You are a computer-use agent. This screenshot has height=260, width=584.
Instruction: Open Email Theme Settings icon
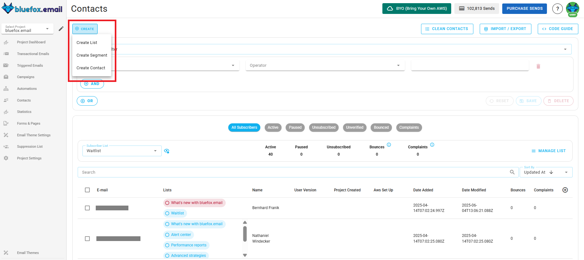point(6,135)
